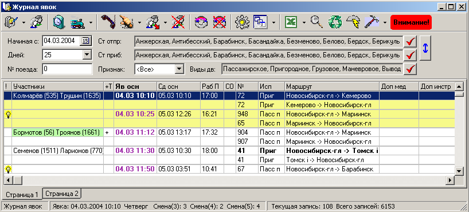The height and width of the screenshot is (212, 469).
Task: Click the red Внимание! button
Action: click(x=411, y=22)
